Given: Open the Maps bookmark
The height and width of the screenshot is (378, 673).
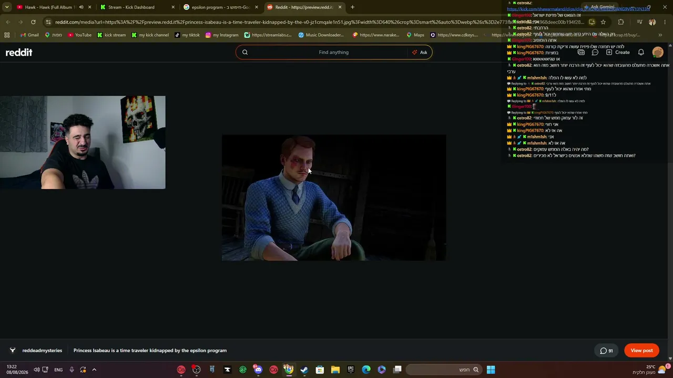Looking at the screenshot, I should 415,35.
